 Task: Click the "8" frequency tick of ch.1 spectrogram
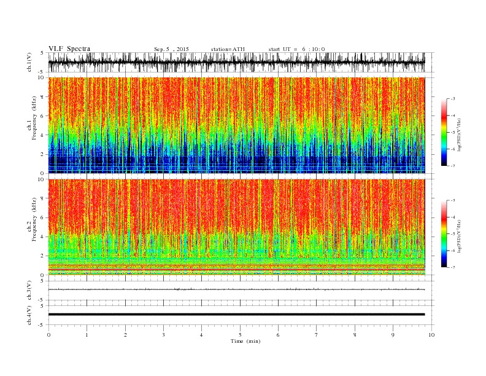[x=43, y=97]
